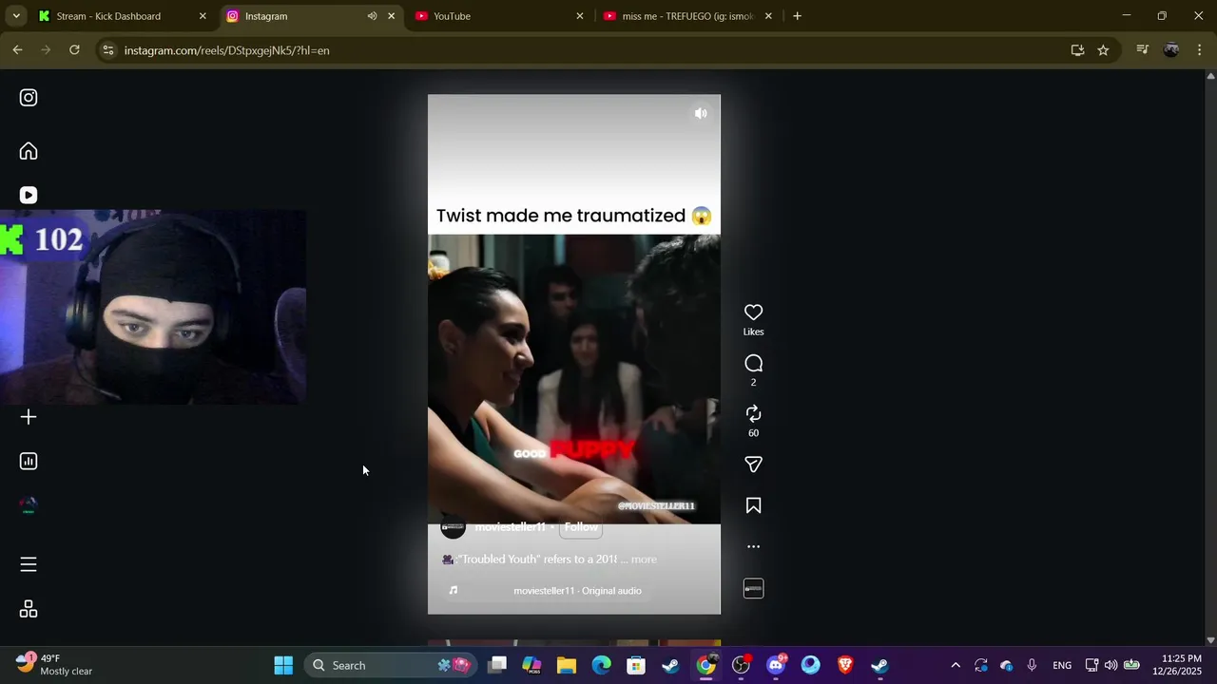
Task: Open Microsoft Edge from taskbar
Action: pyautogui.click(x=602, y=665)
